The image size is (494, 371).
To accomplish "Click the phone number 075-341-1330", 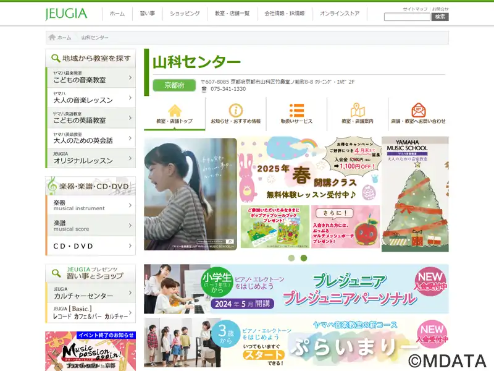I will click(x=228, y=89).
